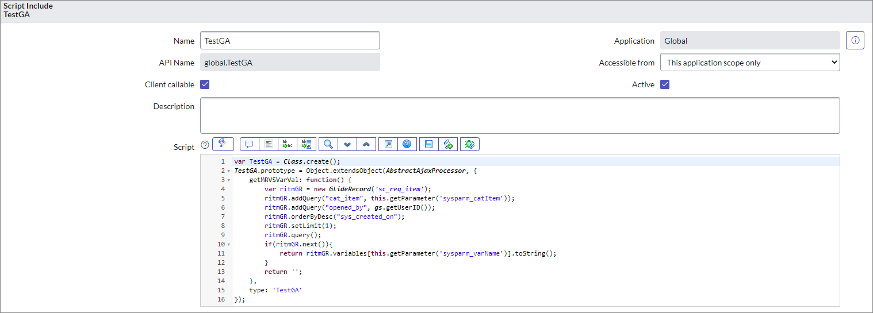Format code with the format icon
Viewport: 873px width, 313px height.
coord(269,144)
